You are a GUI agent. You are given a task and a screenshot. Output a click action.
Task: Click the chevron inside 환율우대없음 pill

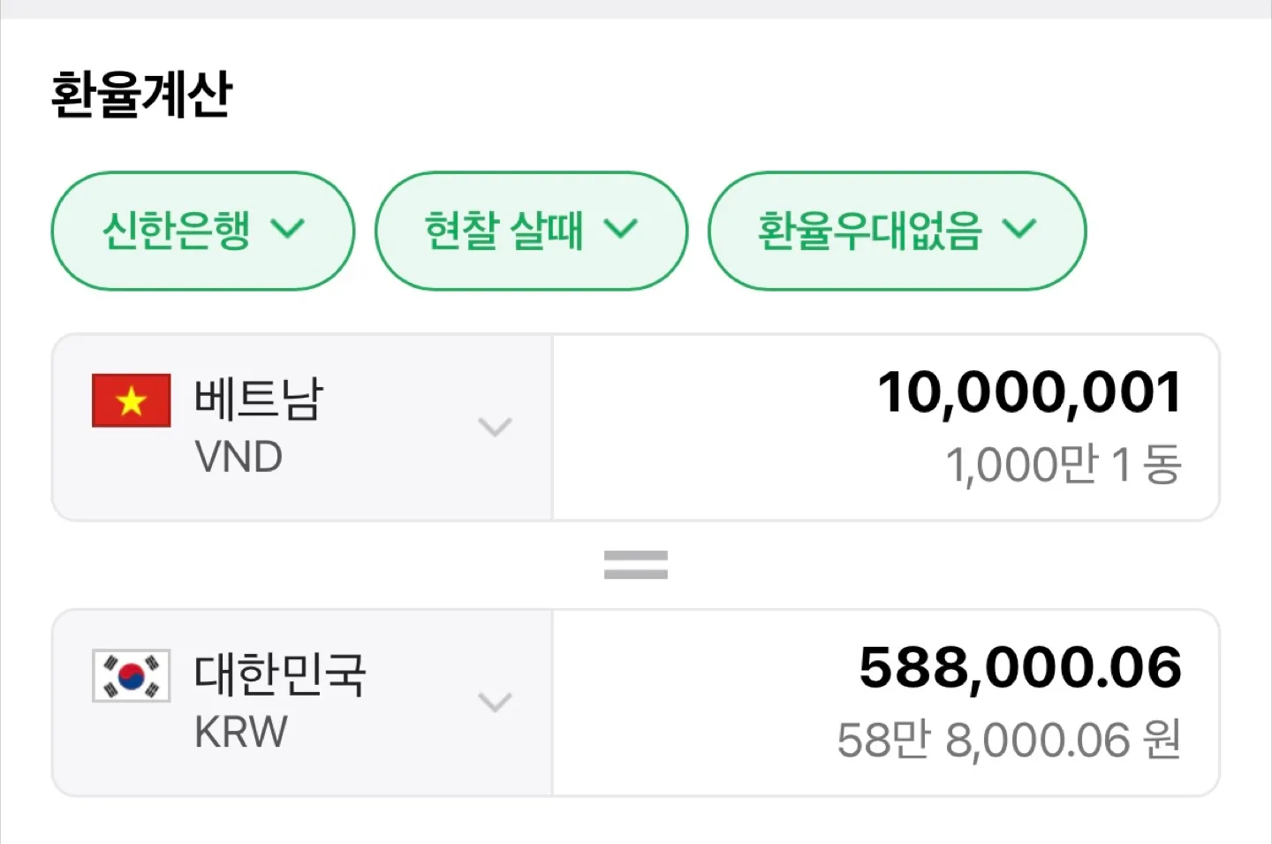point(1019,229)
